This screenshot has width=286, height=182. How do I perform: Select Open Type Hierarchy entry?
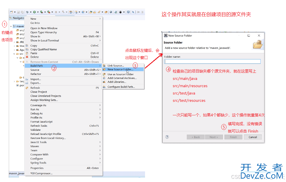[64, 32]
